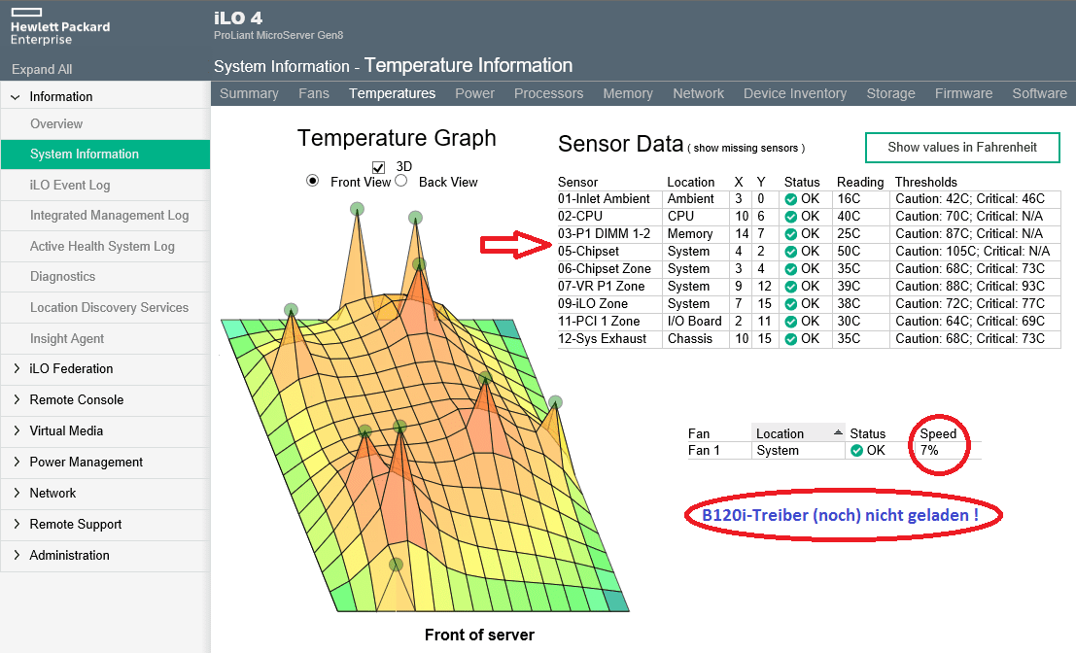Open the Active Health System Log
The image size is (1076, 653).
coord(102,246)
